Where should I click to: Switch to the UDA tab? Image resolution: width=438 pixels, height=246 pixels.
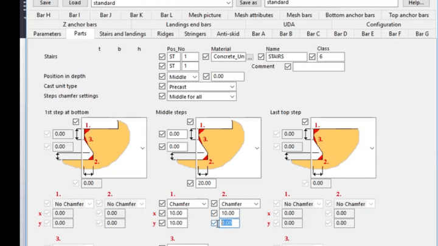(289, 24)
